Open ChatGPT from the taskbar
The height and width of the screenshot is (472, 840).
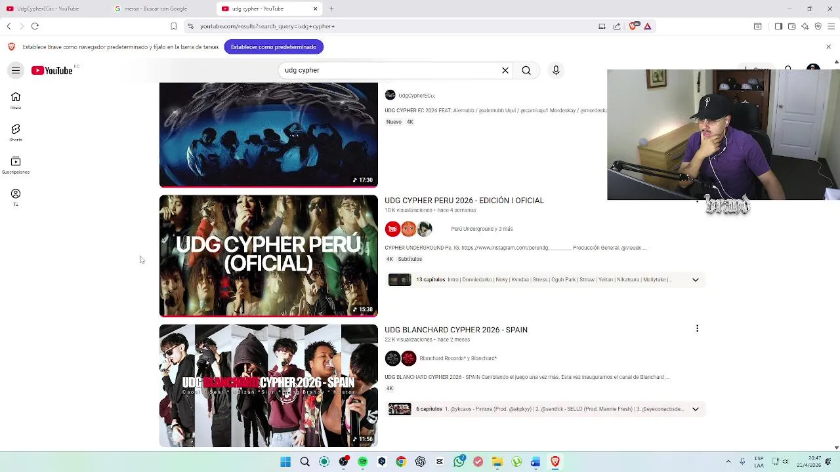click(420, 462)
